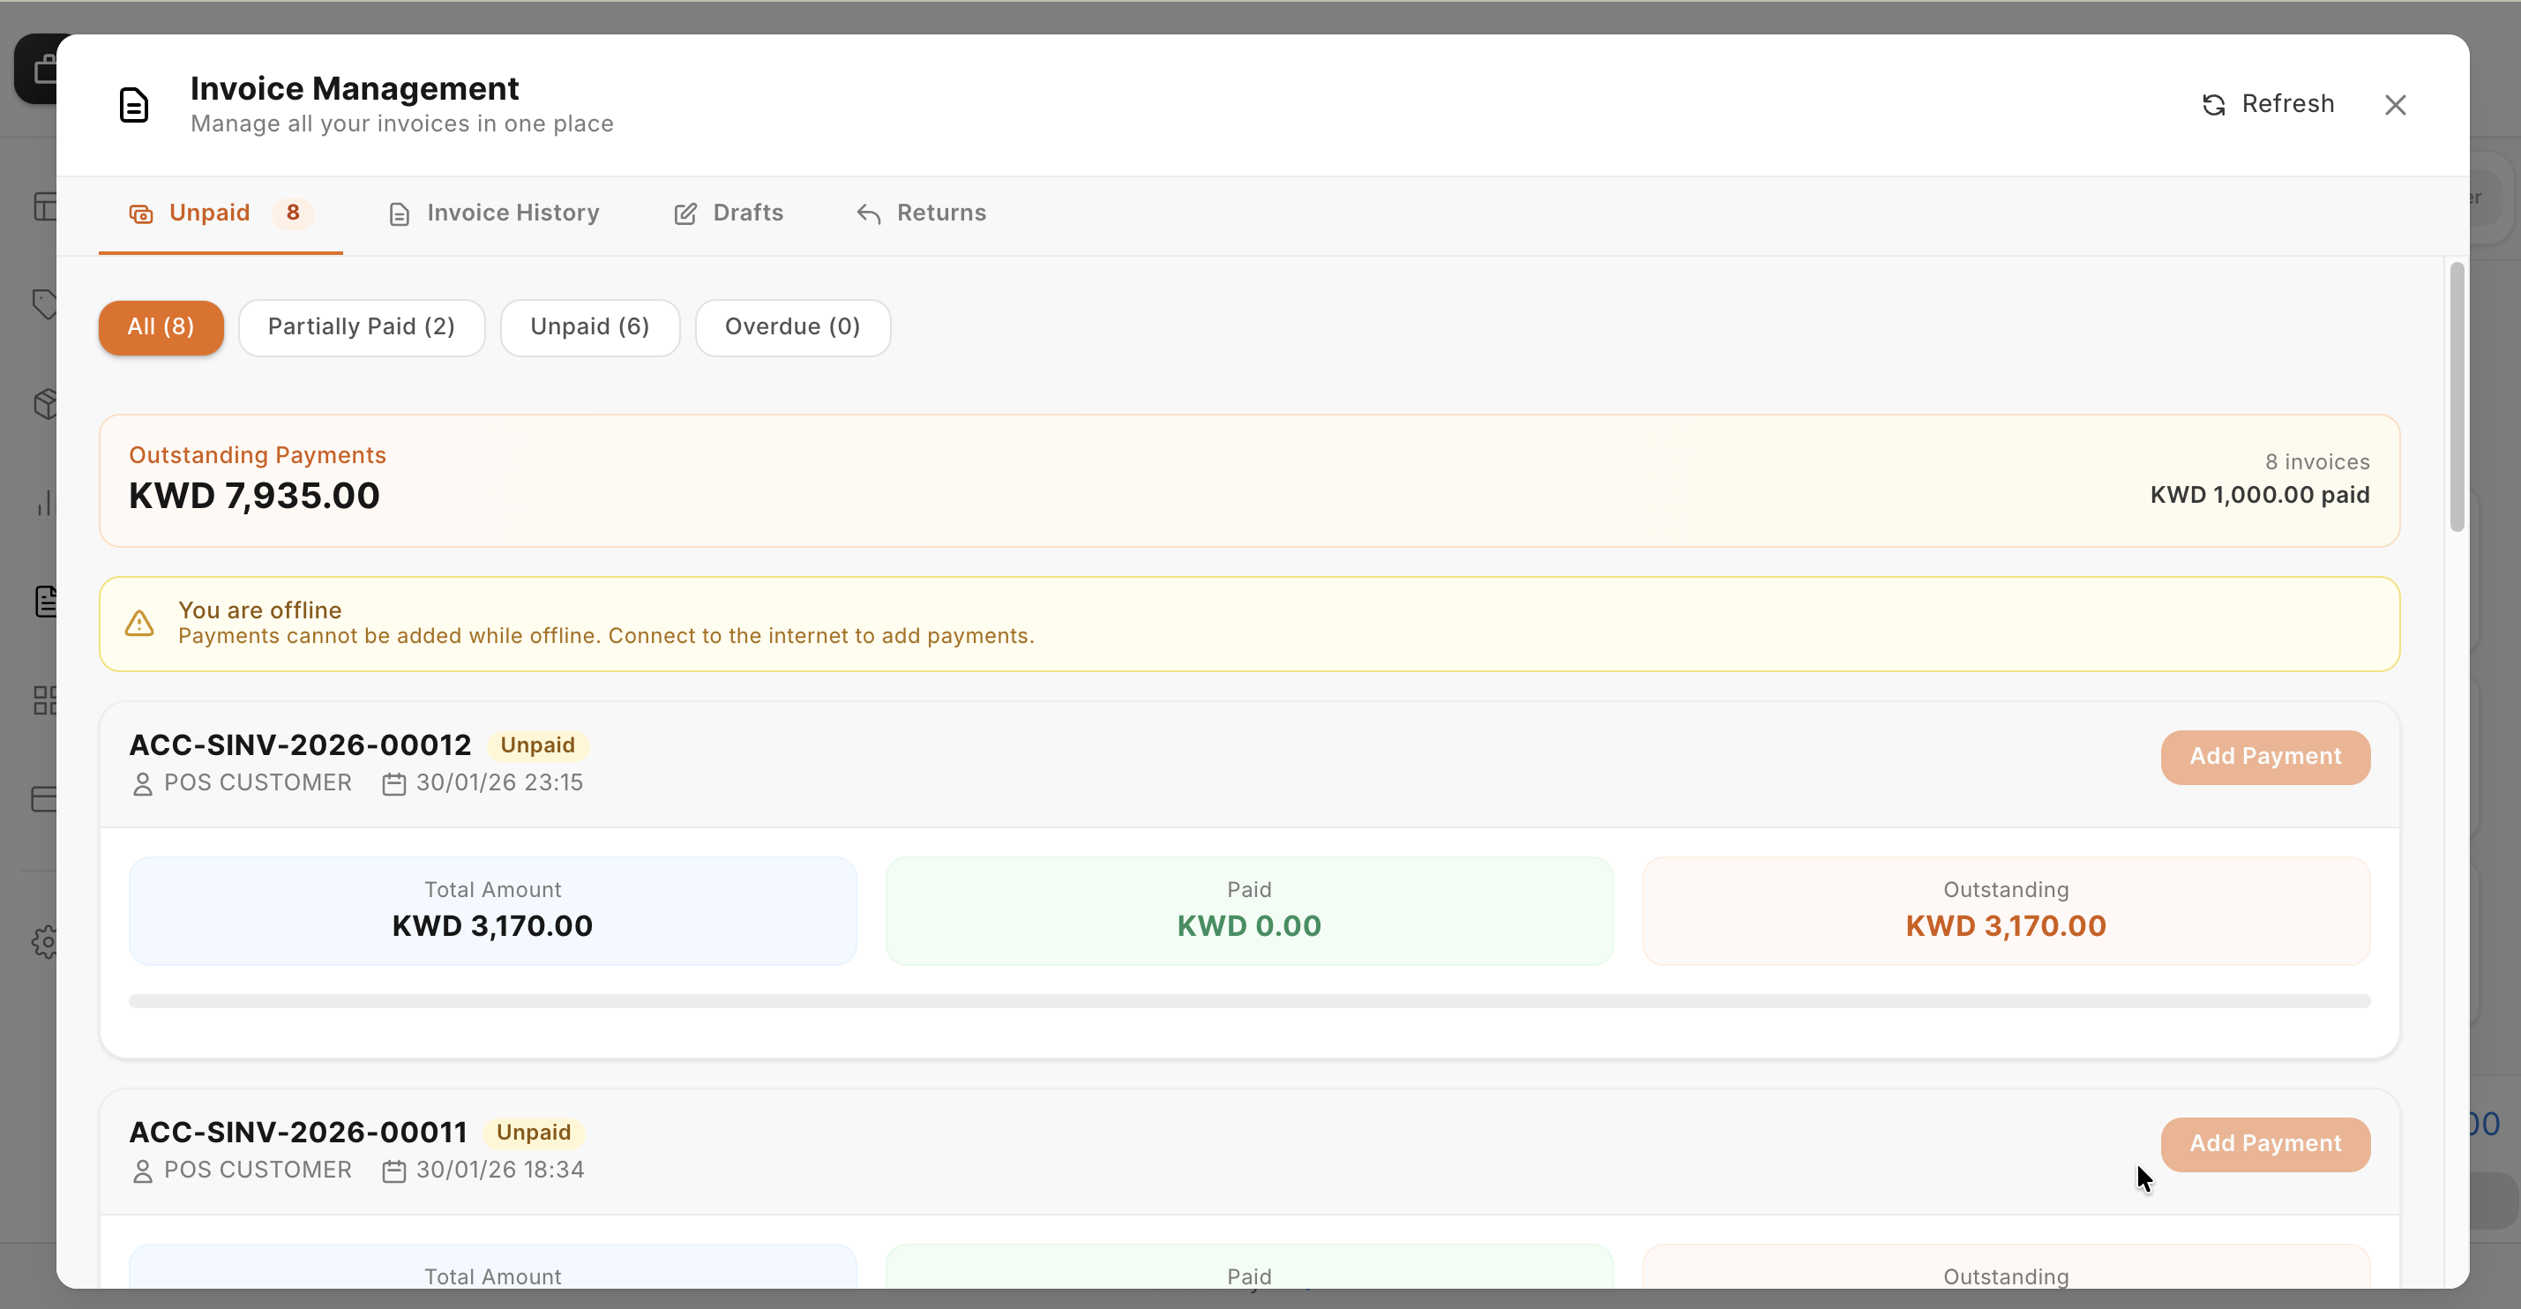Add Payment for invoice ACC-SINV-2026-00011
Image resolution: width=2521 pixels, height=1309 pixels.
pyautogui.click(x=2265, y=1145)
